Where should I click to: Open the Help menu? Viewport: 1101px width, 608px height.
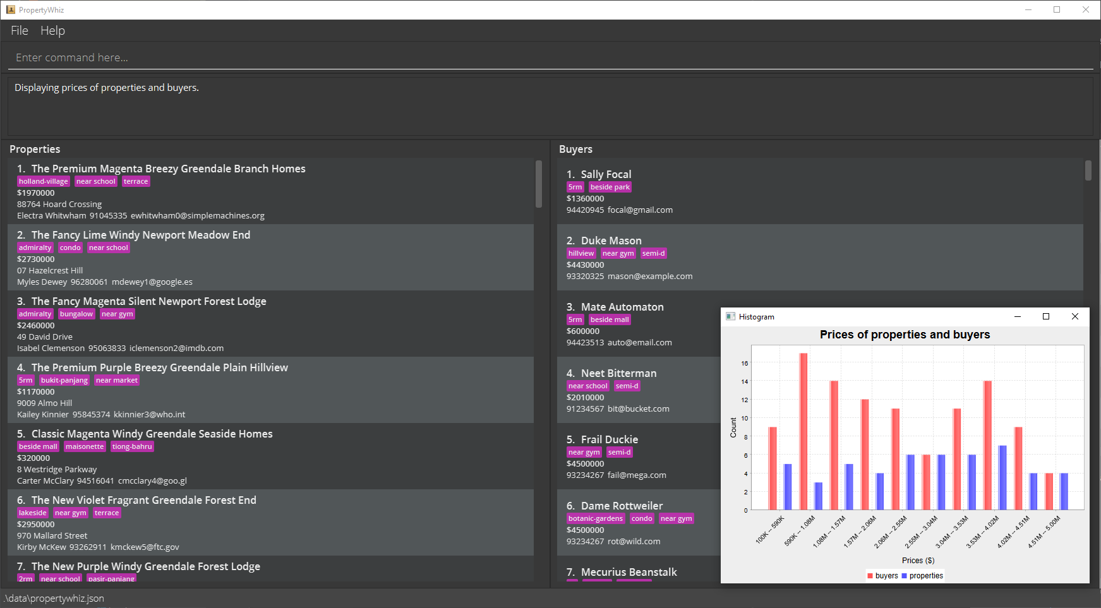tap(52, 30)
